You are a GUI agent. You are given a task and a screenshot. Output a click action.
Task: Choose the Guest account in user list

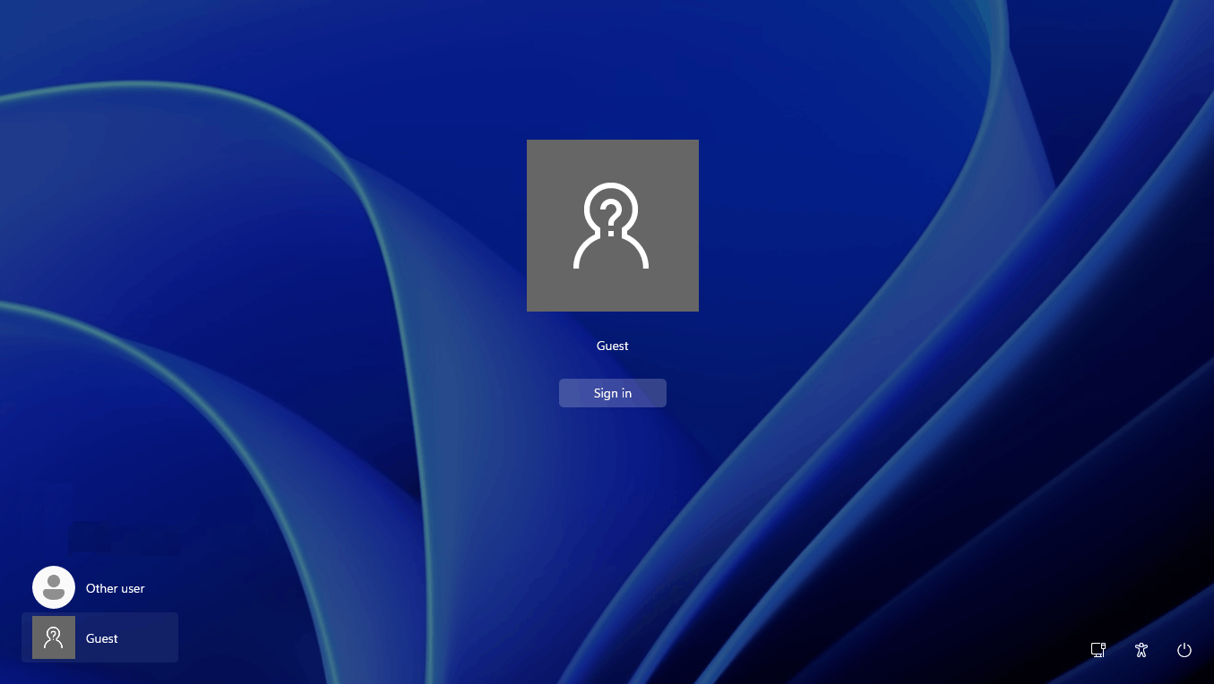click(x=99, y=637)
